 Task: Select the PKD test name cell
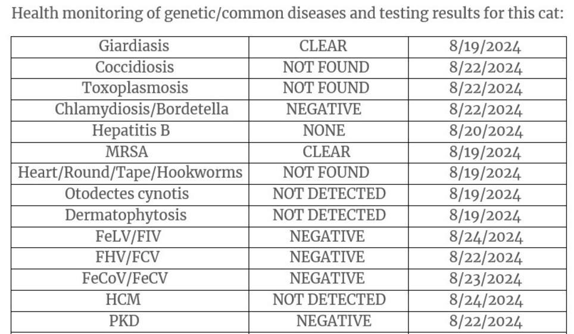(124, 321)
